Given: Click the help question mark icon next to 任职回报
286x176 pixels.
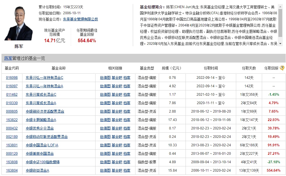Looking at the screenshot, I should (x=282, y=68).
